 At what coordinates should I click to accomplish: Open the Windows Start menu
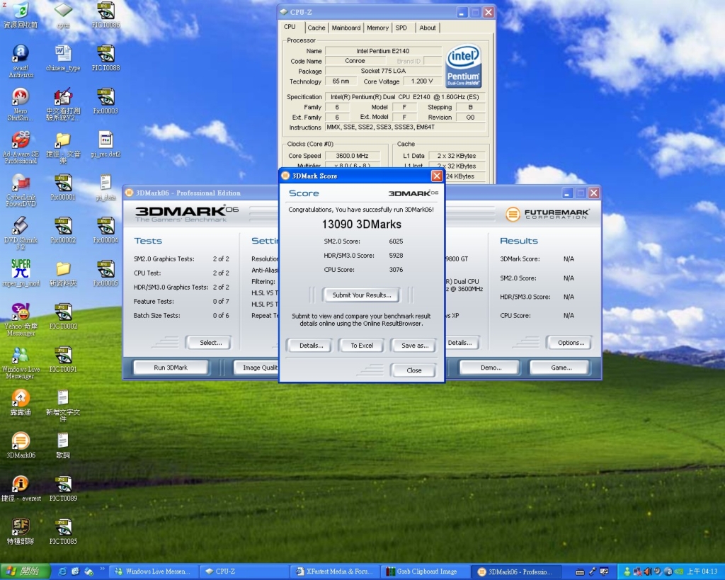pyautogui.click(x=25, y=572)
